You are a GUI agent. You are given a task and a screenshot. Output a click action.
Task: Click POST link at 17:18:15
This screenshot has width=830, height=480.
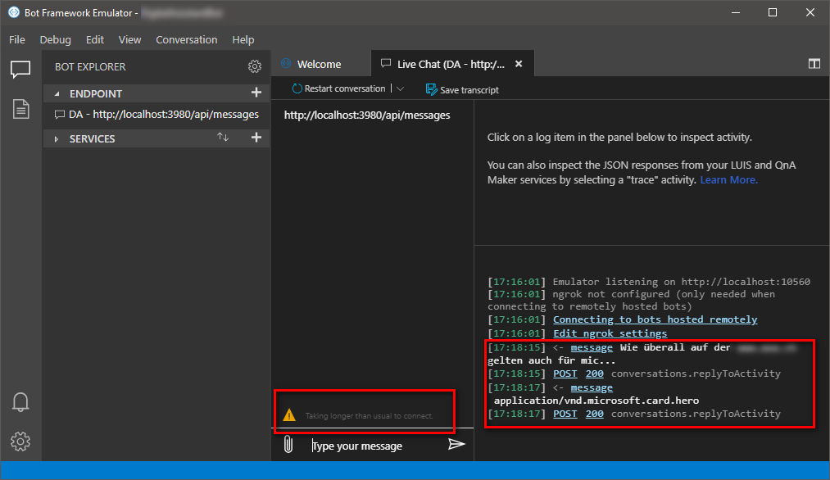point(565,374)
